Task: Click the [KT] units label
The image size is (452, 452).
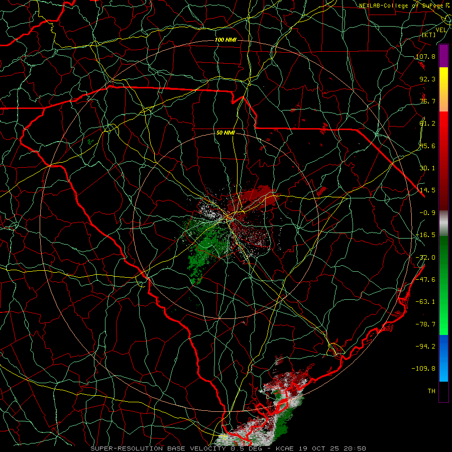Action: [429, 35]
